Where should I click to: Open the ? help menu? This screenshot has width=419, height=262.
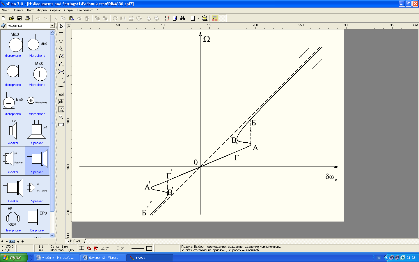coord(97,10)
